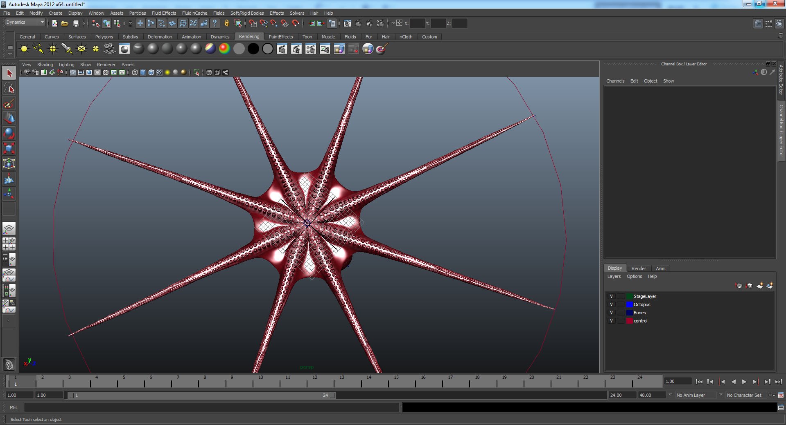Open the Renderer viewport menu

click(106, 65)
